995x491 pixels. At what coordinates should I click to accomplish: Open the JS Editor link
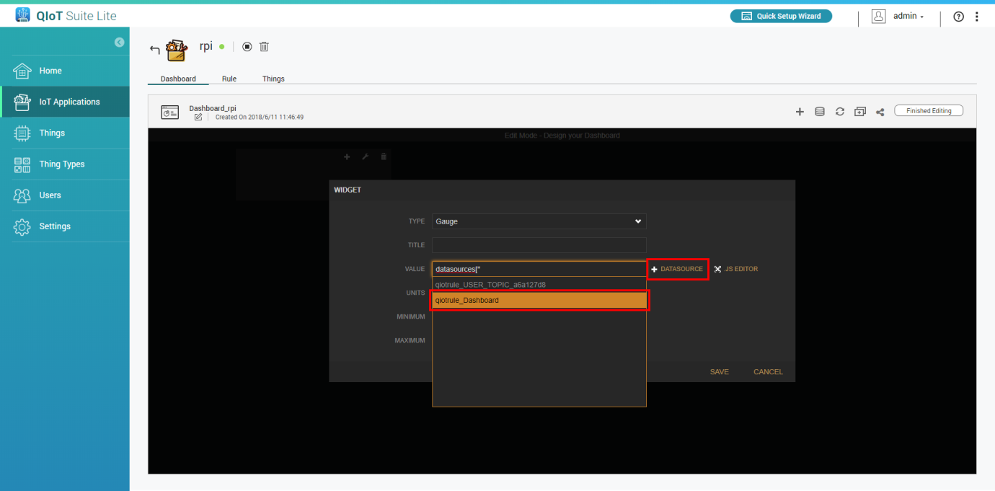[736, 269]
